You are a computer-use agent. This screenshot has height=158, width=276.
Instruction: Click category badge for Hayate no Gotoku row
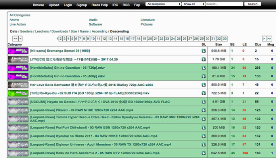click(18, 102)
